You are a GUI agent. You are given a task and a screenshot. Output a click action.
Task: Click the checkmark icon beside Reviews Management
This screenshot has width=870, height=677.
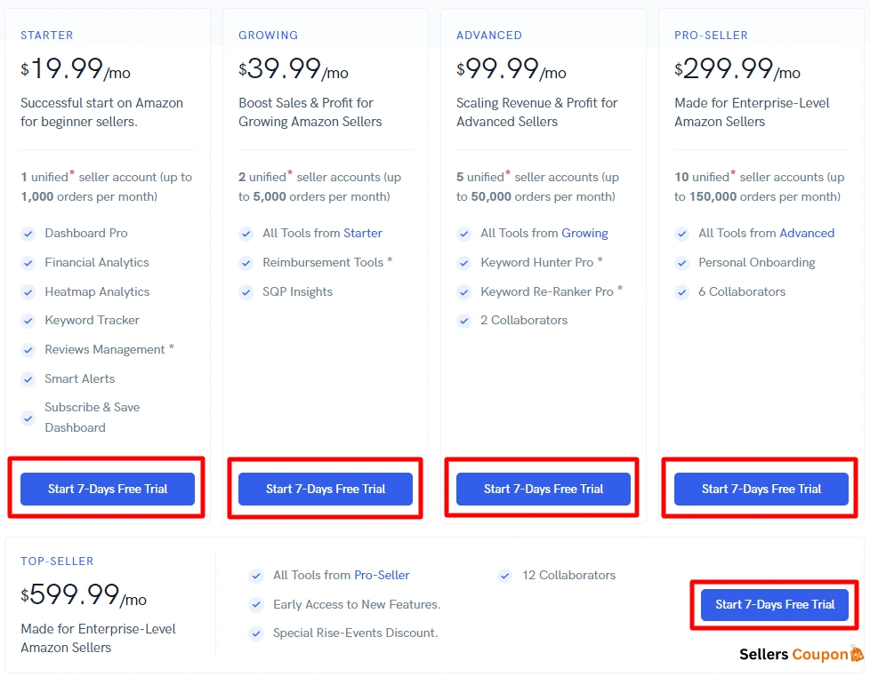pyautogui.click(x=28, y=350)
